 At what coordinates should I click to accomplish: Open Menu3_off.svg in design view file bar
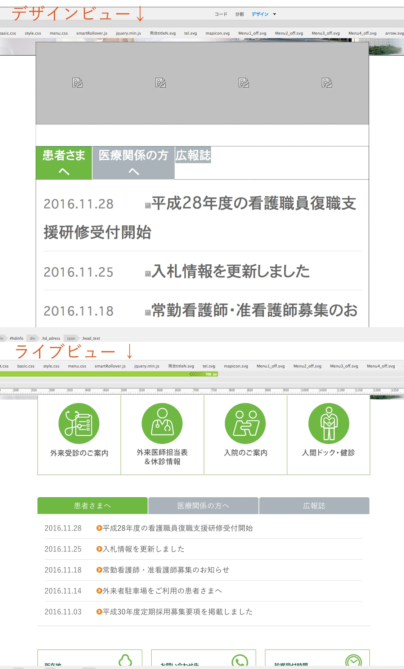click(326, 33)
